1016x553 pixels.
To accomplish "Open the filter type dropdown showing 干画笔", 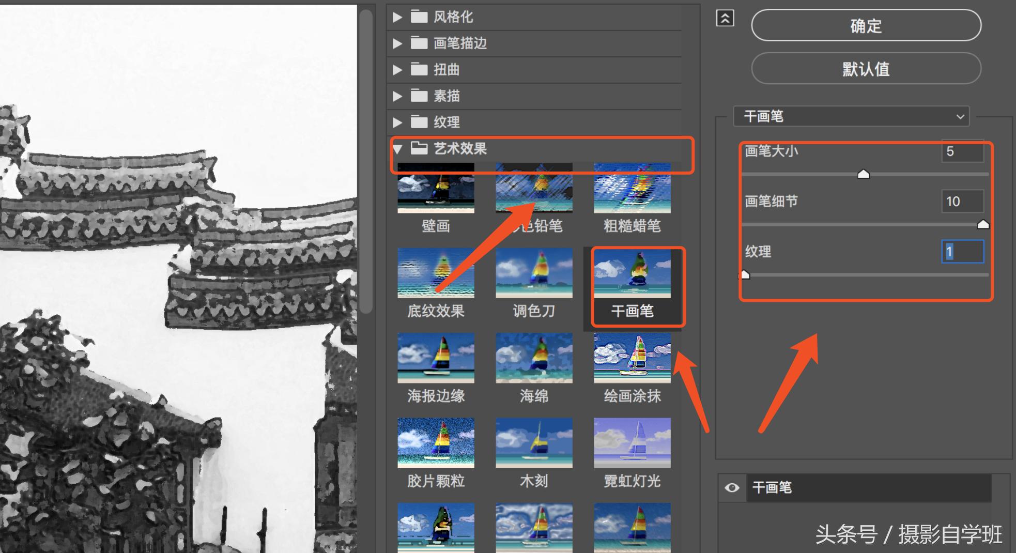I will tap(851, 116).
